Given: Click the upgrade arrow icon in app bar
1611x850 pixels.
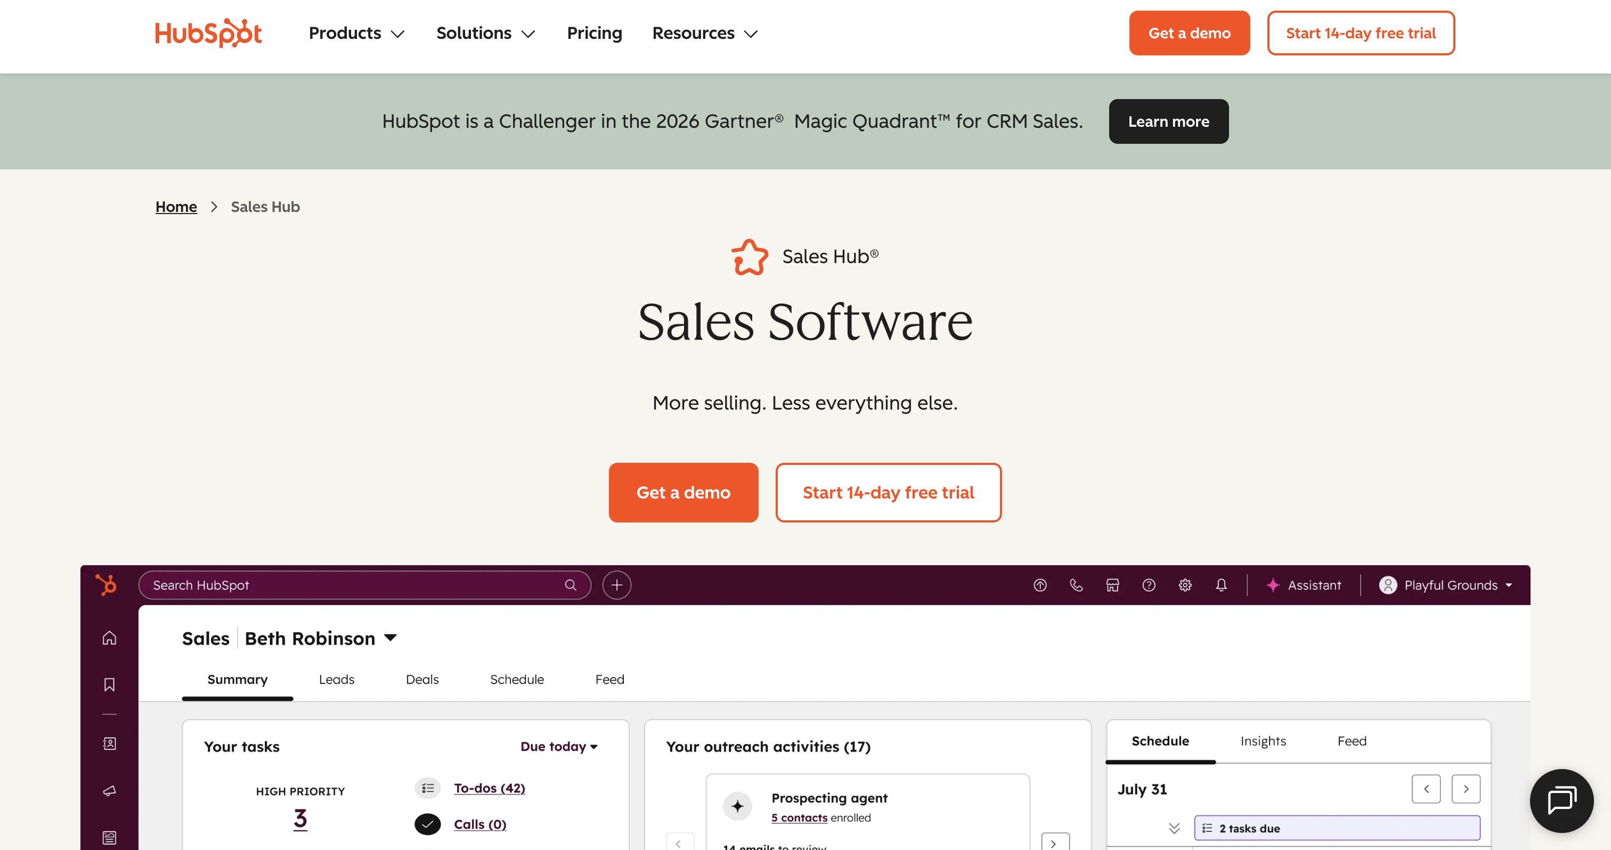Looking at the screenshot, I should pos(1040,585).
